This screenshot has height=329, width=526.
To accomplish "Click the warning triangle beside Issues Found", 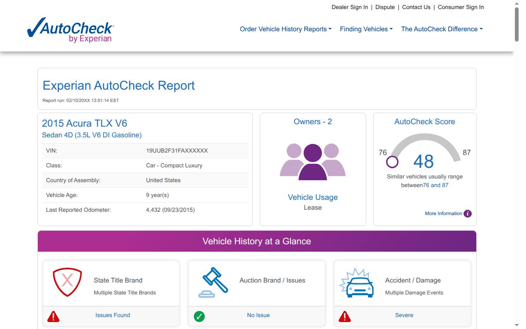I will click(x=53, y=316).
